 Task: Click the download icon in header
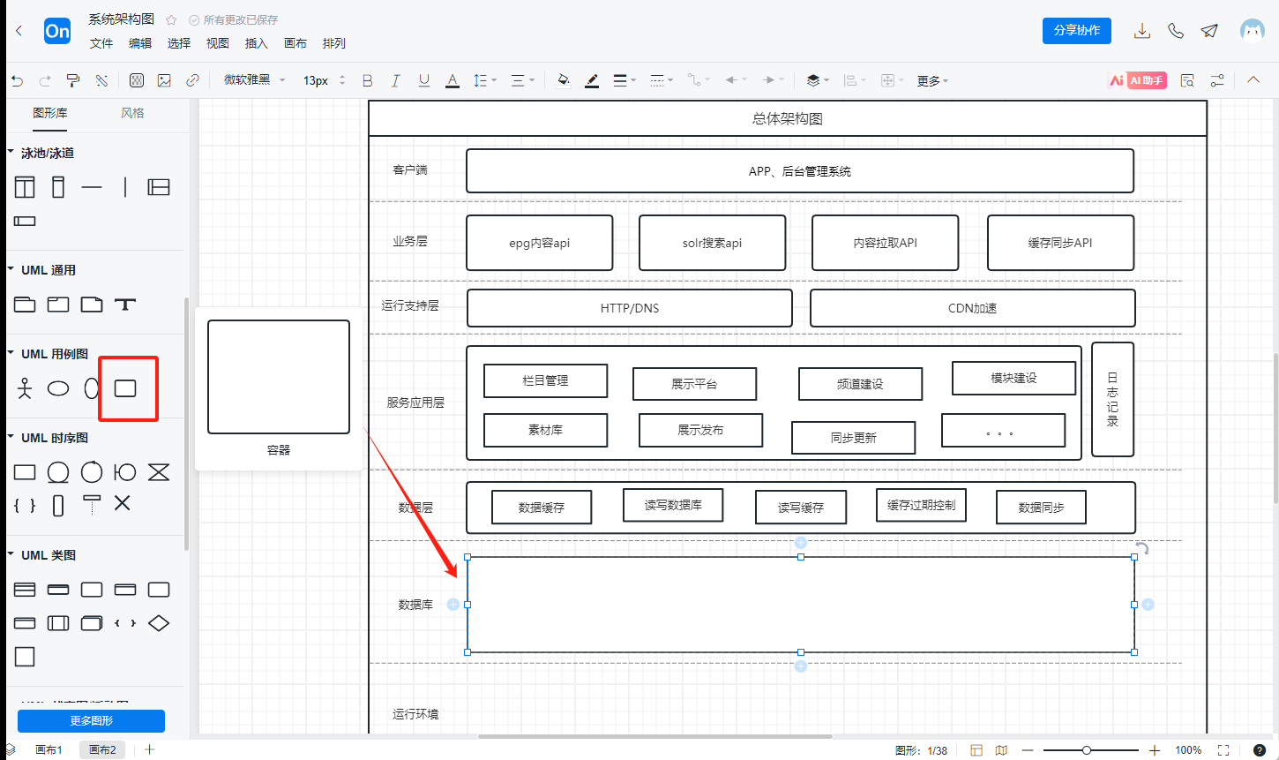1142,31
